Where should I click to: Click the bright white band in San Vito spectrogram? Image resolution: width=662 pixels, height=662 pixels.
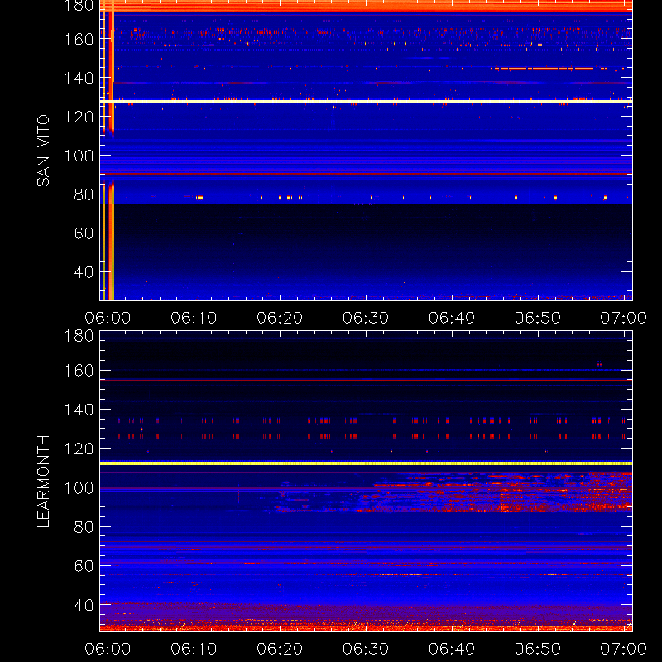click(366, 102)
